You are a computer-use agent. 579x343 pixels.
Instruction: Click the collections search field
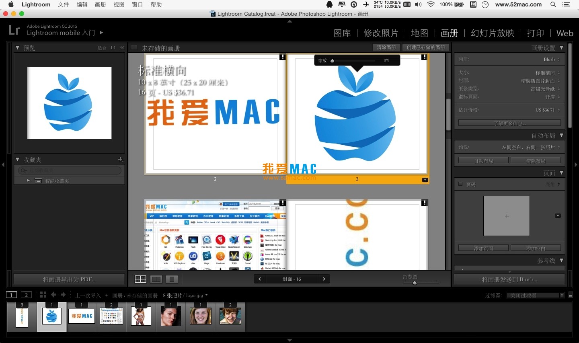(70, 170)
